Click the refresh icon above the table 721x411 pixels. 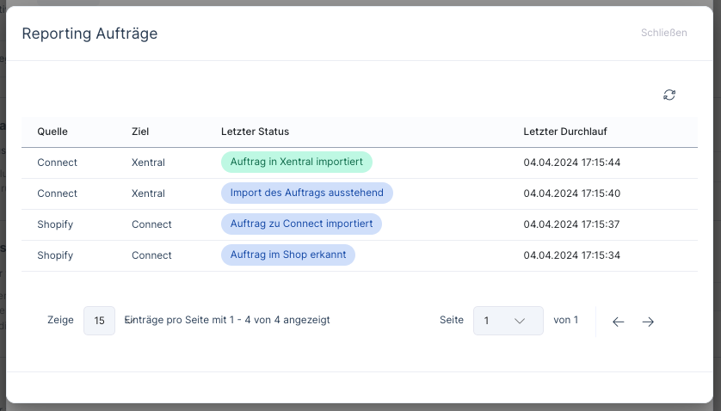tap(669, 95)
